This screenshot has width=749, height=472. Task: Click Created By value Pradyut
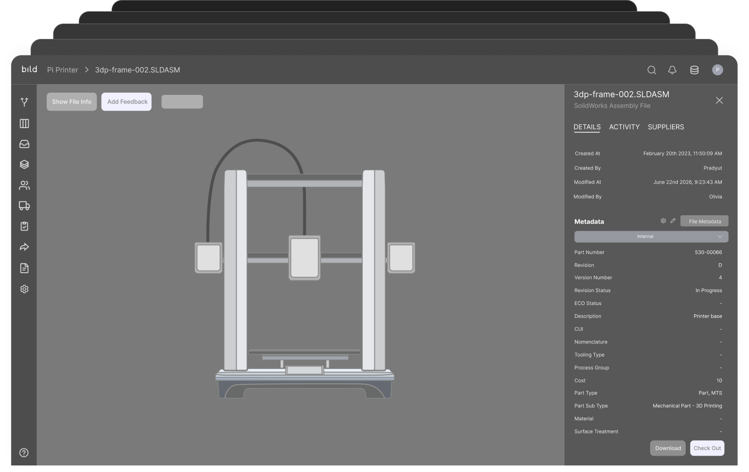pyautogui.click(x=713, y=168)
